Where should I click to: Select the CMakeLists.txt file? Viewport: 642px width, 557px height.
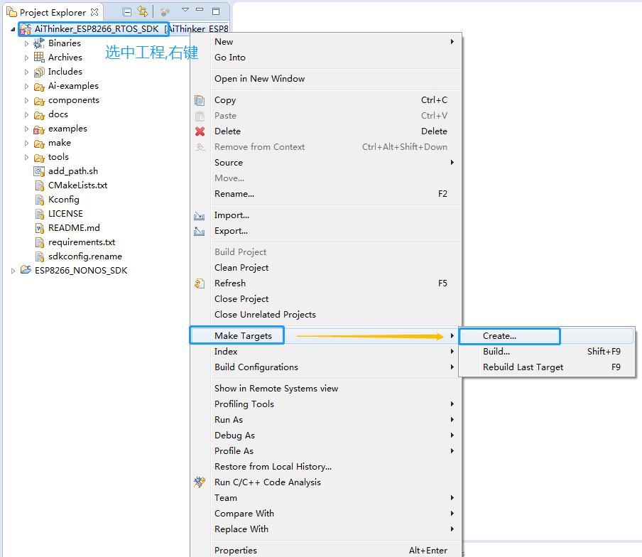(78, 185)
